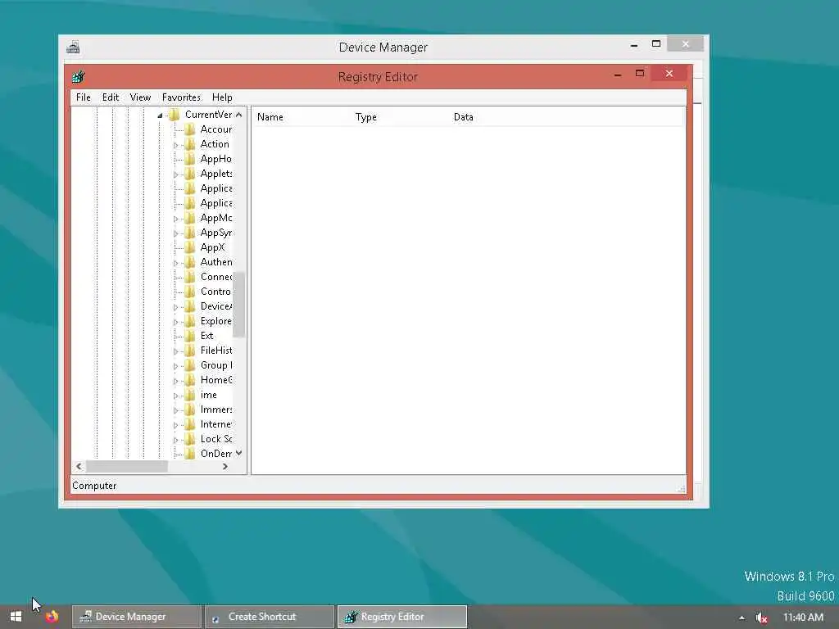The width and height of the screenshot is (839, 629).
Task: Click the ime folder icon
Action: [189, 395]
